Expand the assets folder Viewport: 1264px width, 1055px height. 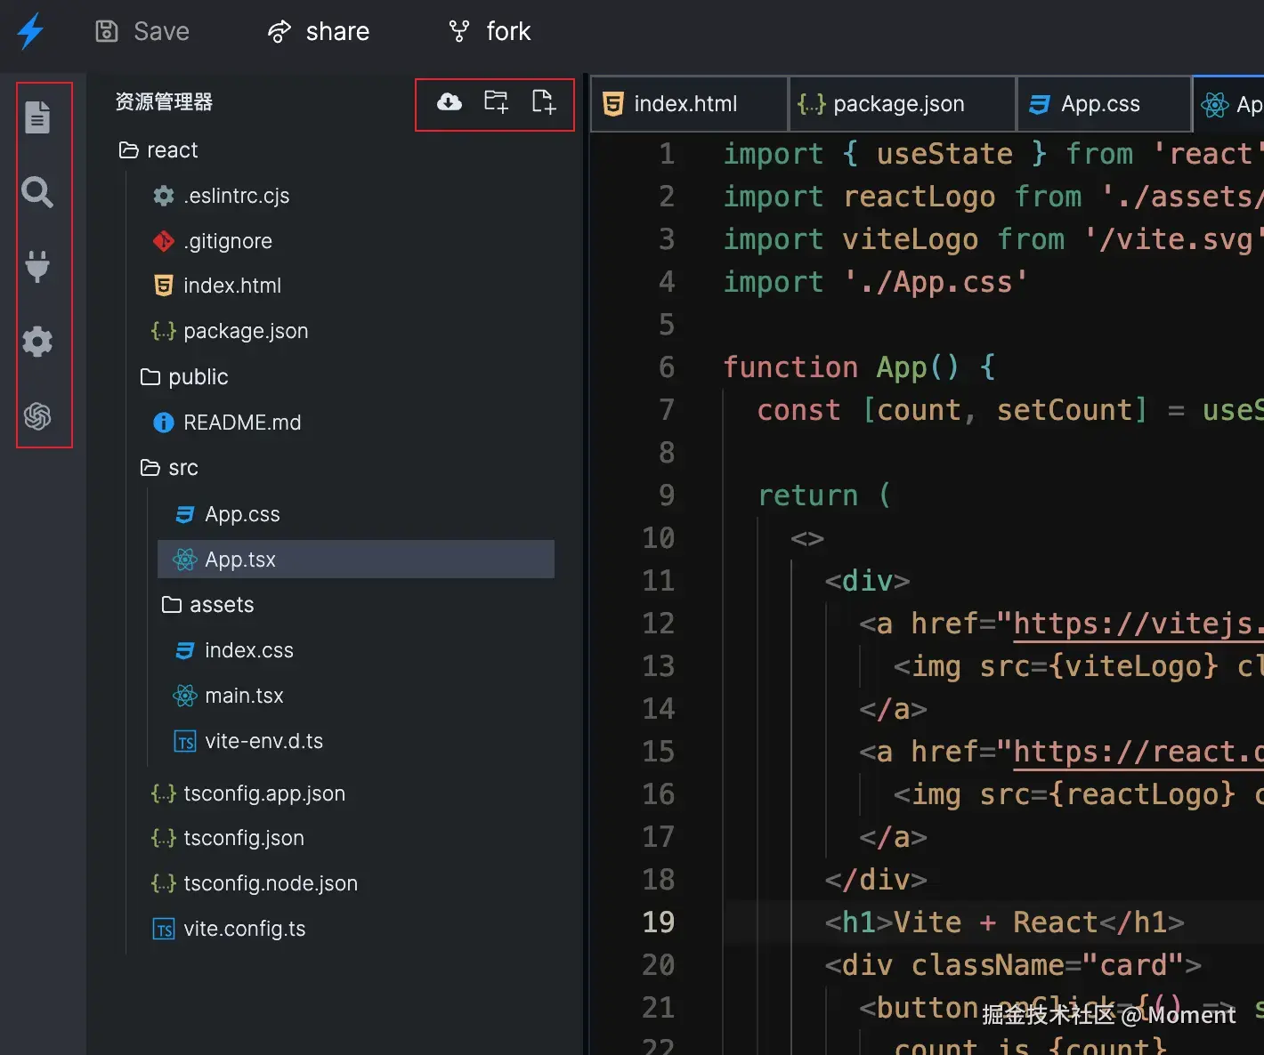[x=207, y=605]
